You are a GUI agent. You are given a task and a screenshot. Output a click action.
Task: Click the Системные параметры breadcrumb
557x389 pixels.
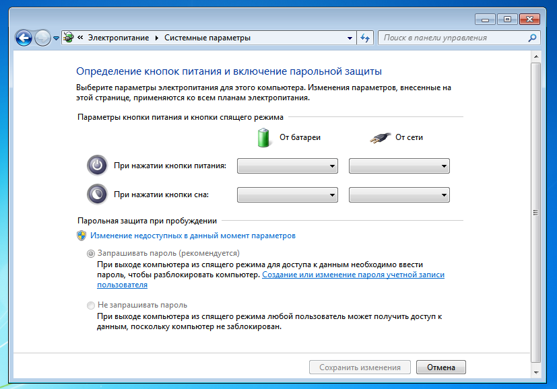coord(207,38)
